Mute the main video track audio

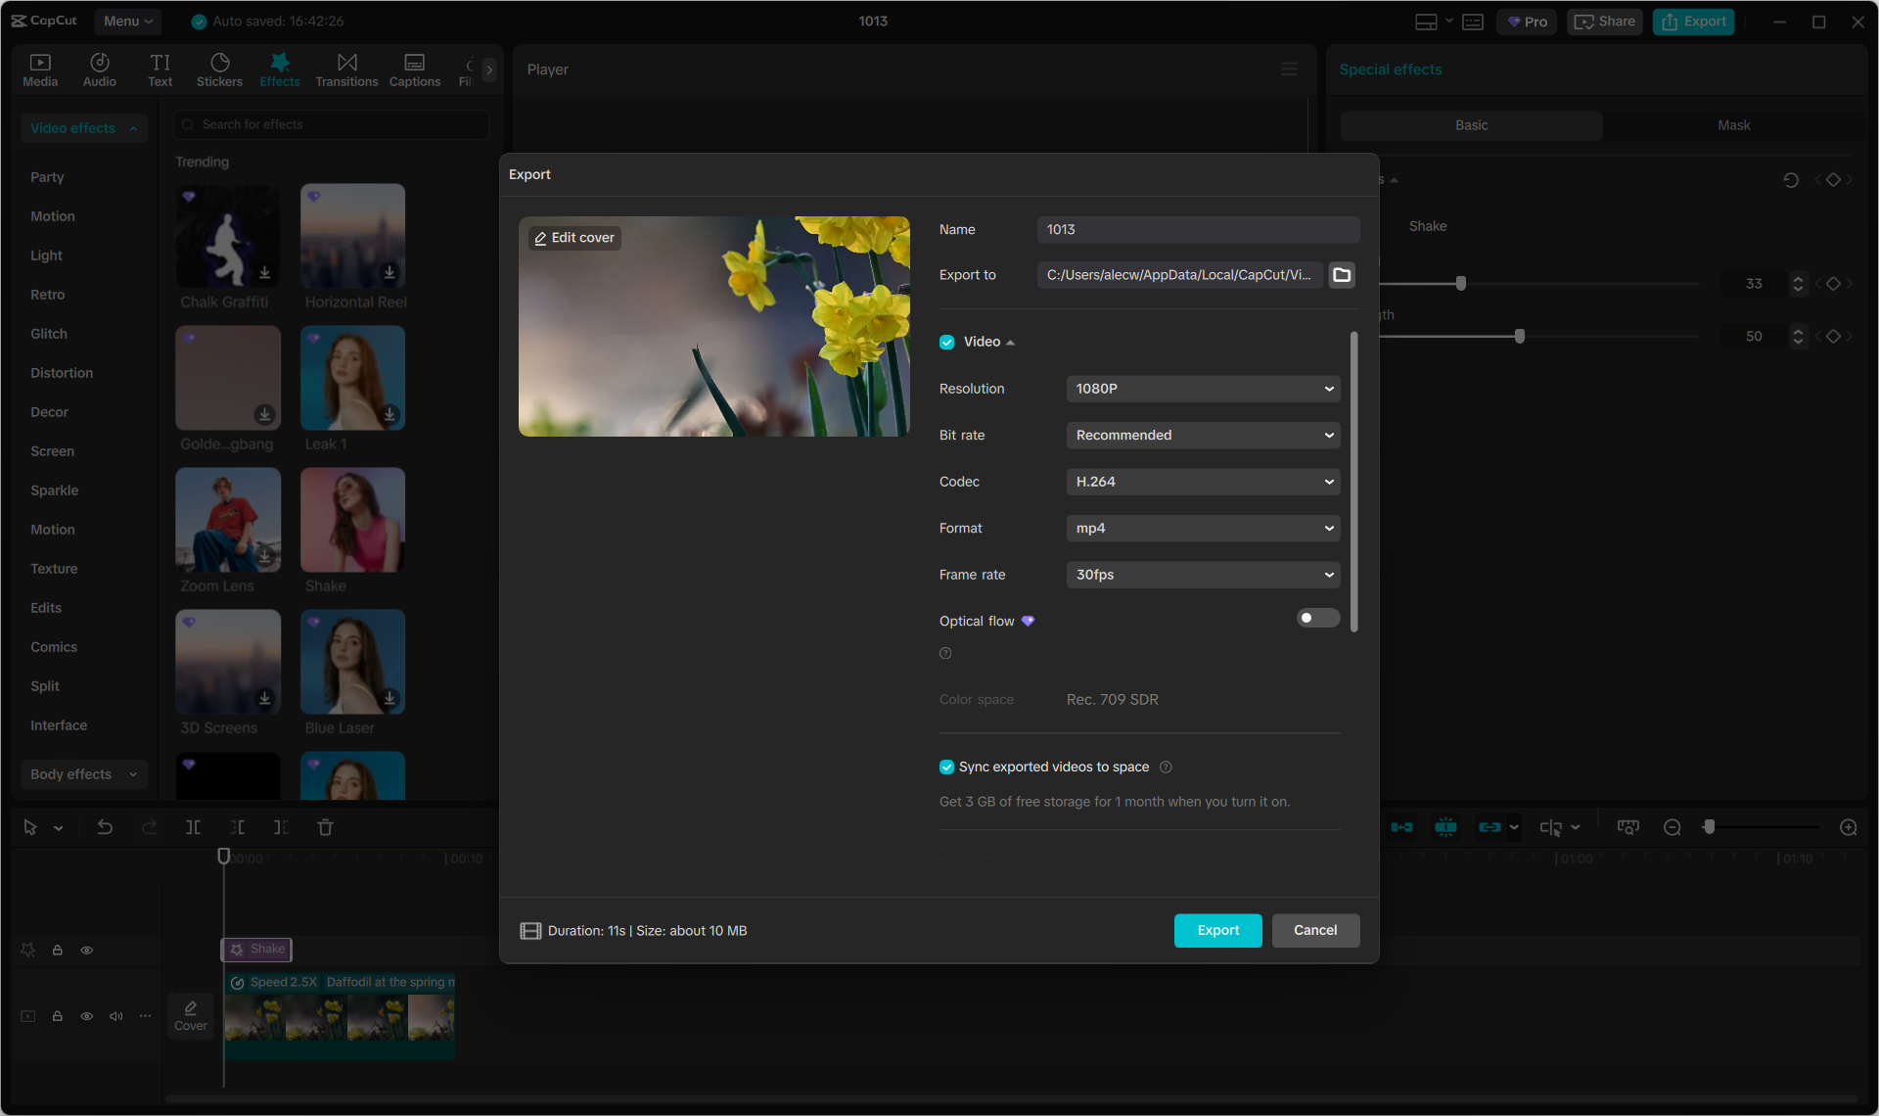(x=116, y=1016)
